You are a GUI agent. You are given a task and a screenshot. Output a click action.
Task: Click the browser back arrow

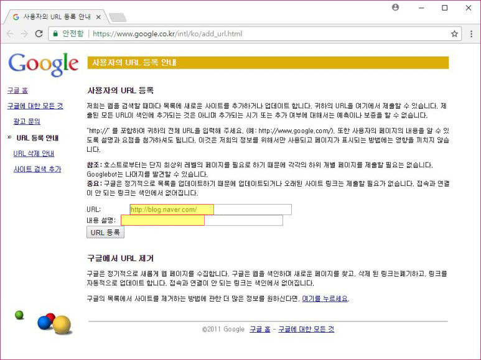[10, 34]
